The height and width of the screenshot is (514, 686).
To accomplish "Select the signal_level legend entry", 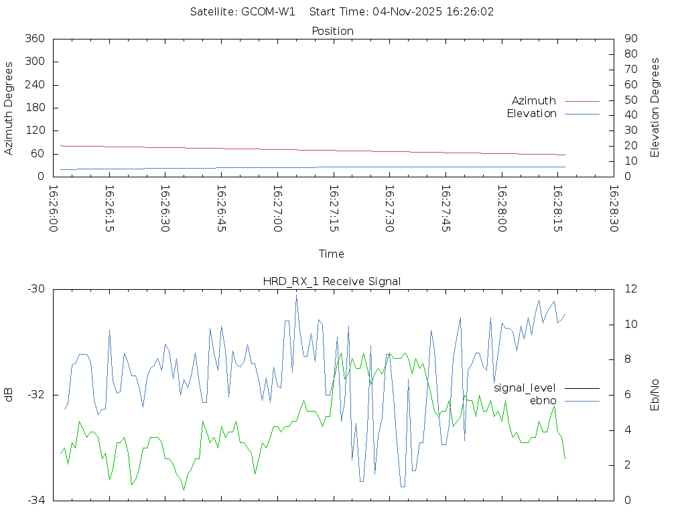I will [525, 388].
